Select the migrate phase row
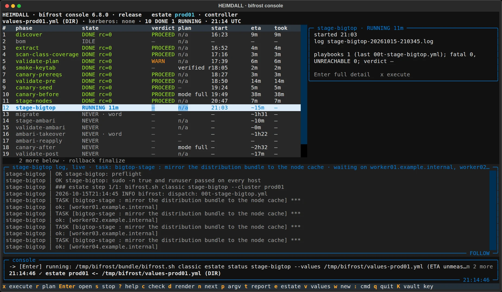The height and width of the screenshot is (292, 502). coord(151,114)
